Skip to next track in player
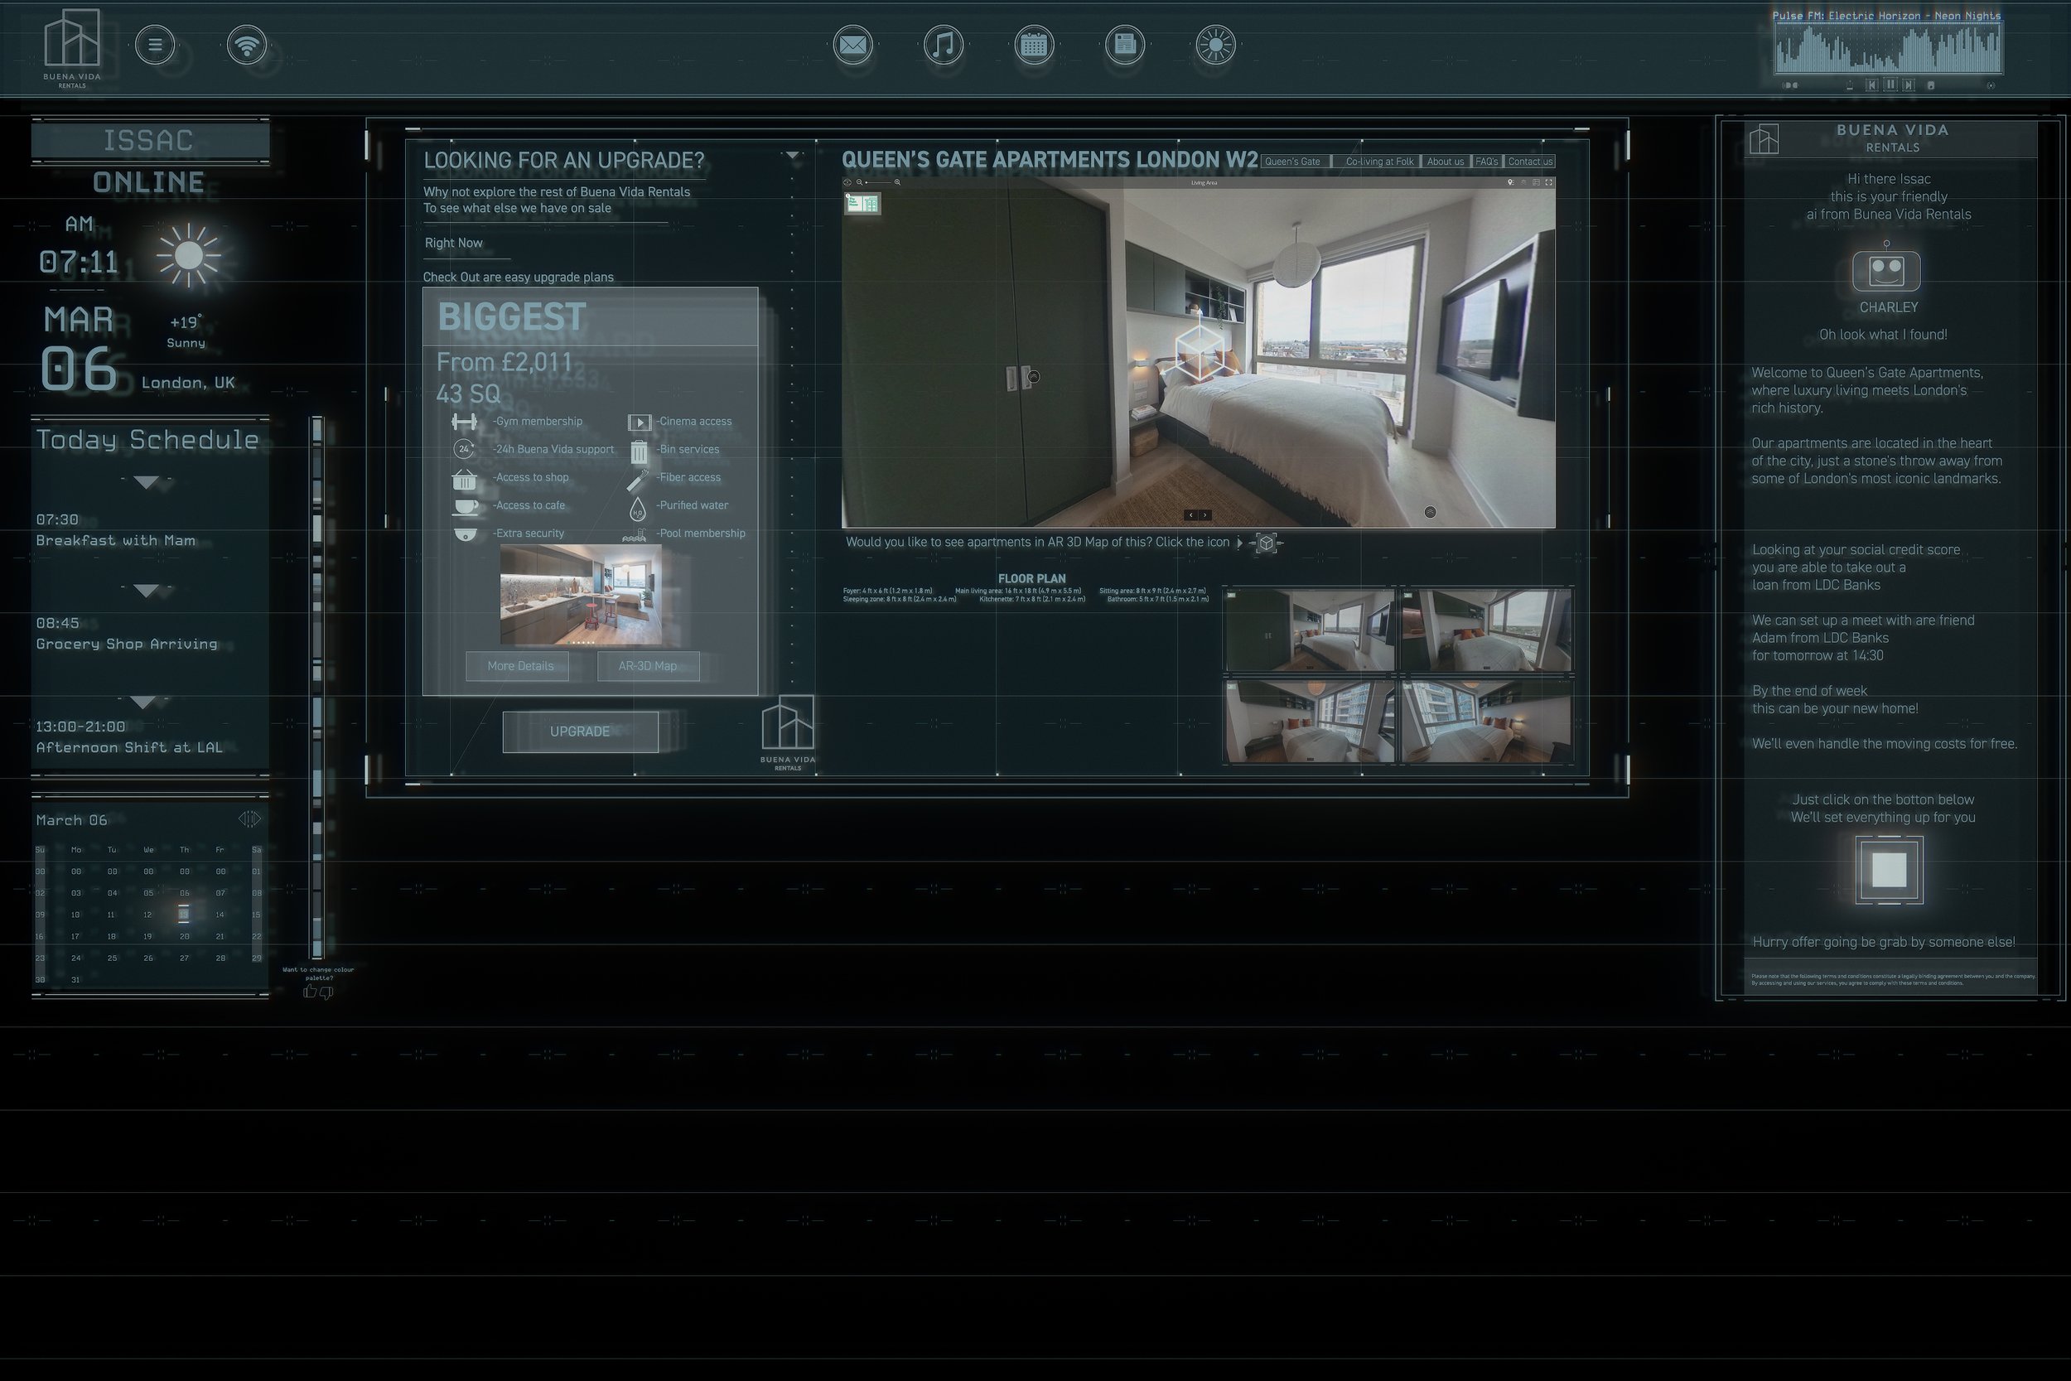Image resolution: width=2071 pixels, height=1381 pixels. click(1908, 85)
